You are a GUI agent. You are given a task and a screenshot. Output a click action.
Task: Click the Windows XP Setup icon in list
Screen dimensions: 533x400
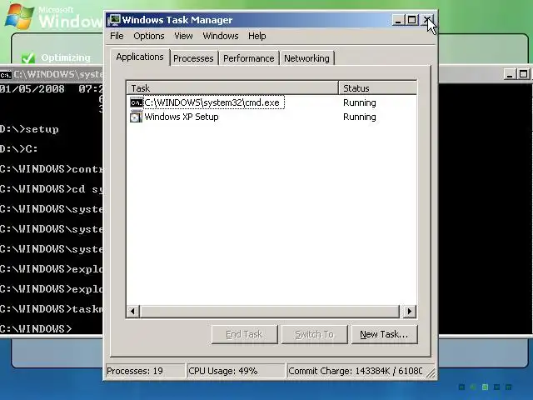click(137, 117)
